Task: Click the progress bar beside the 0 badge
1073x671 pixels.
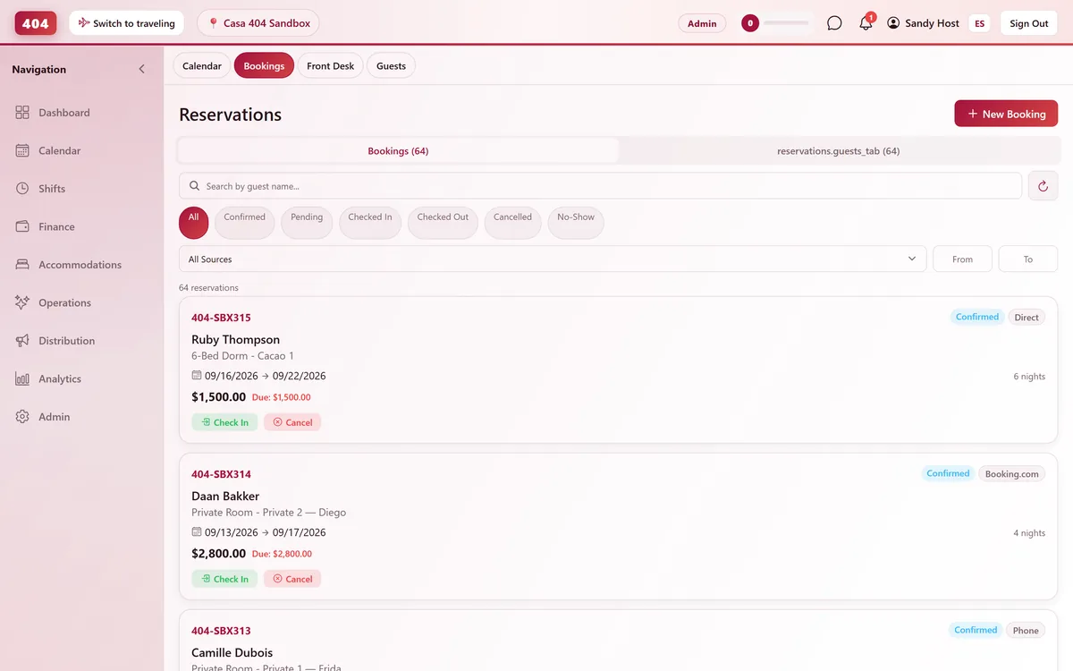Action: 785,23
